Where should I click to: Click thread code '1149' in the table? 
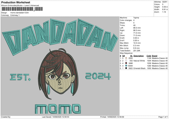pos(149,58)
